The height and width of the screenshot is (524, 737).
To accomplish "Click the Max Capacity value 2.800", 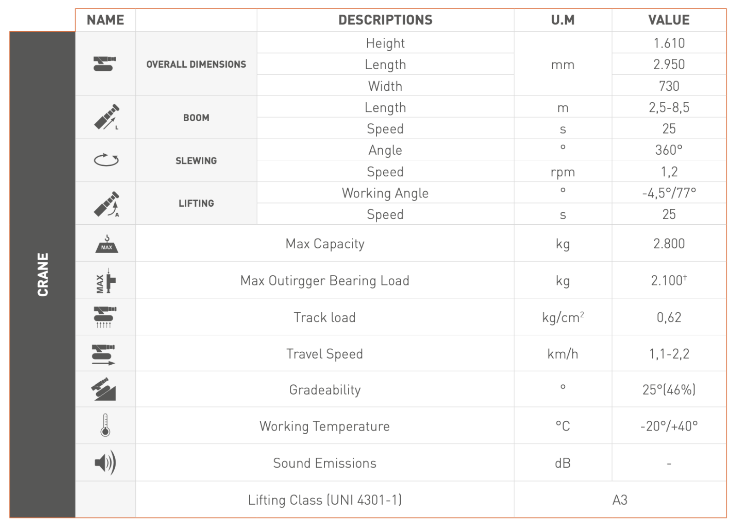I will 668,244.
